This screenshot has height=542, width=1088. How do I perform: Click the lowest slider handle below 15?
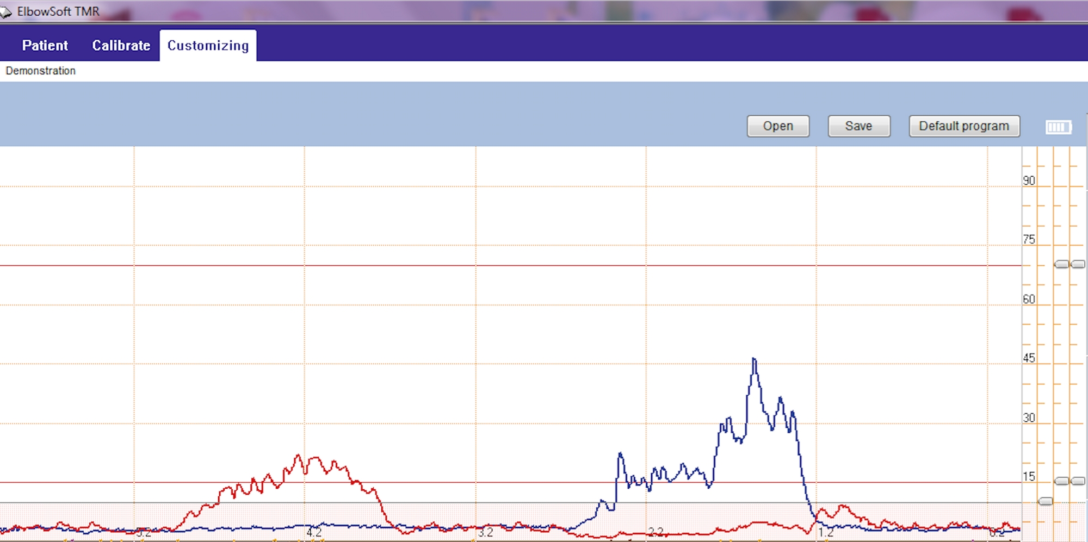(1046, 501)
